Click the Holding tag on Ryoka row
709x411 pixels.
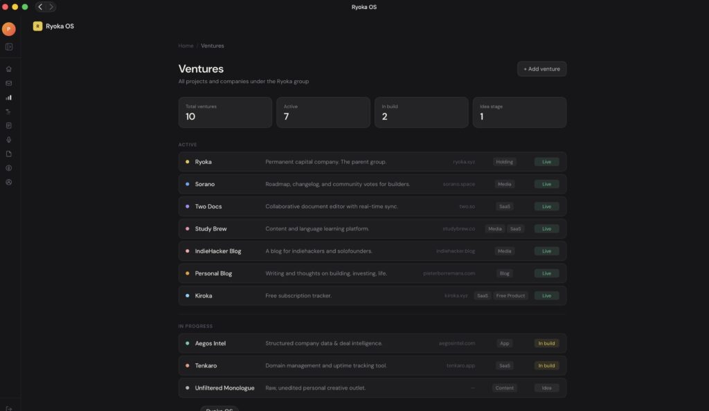tap(504, 162)
